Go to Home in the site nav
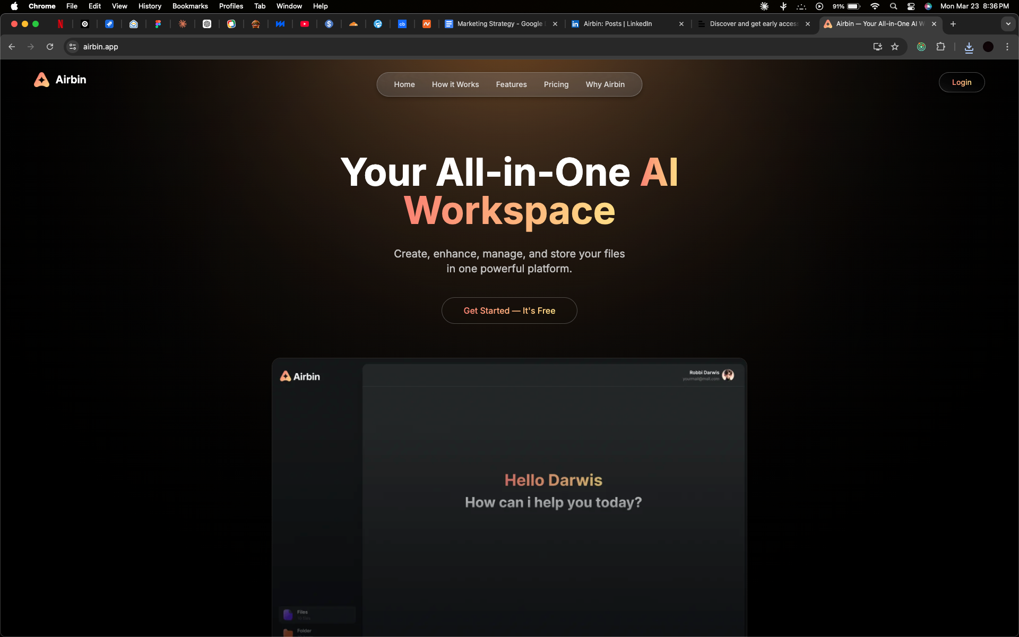 [x=404, y=84]
